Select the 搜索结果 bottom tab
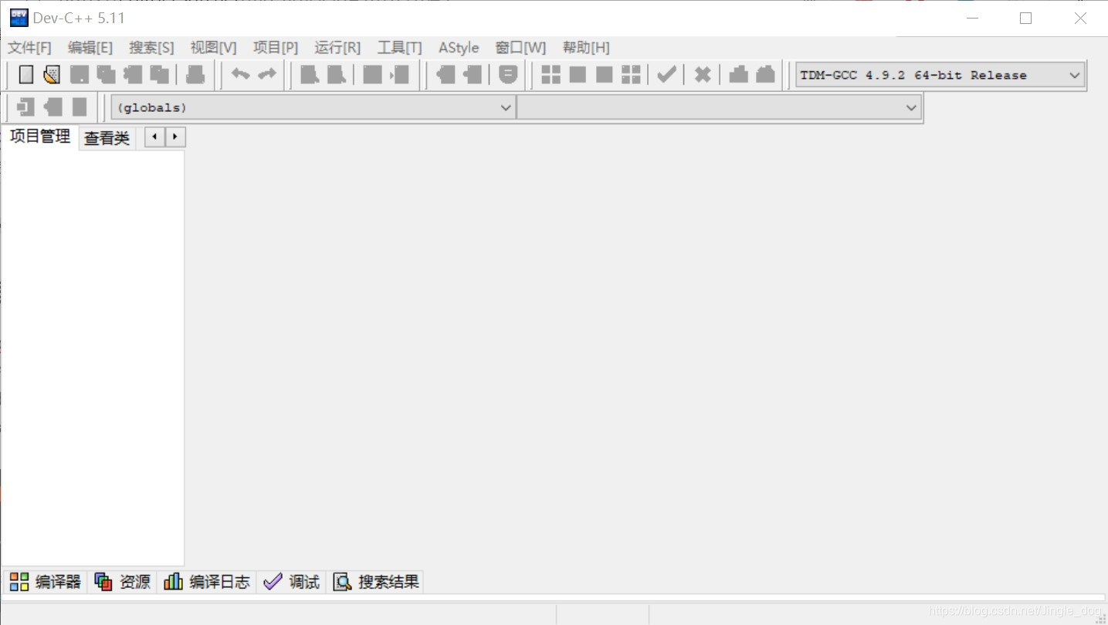1108x625 pixels. [x=375, y=582]
